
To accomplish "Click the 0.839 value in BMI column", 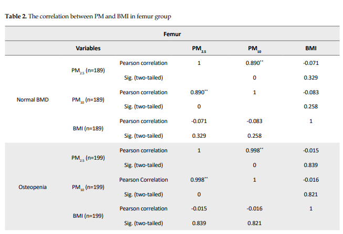I will tap(310, 165).
